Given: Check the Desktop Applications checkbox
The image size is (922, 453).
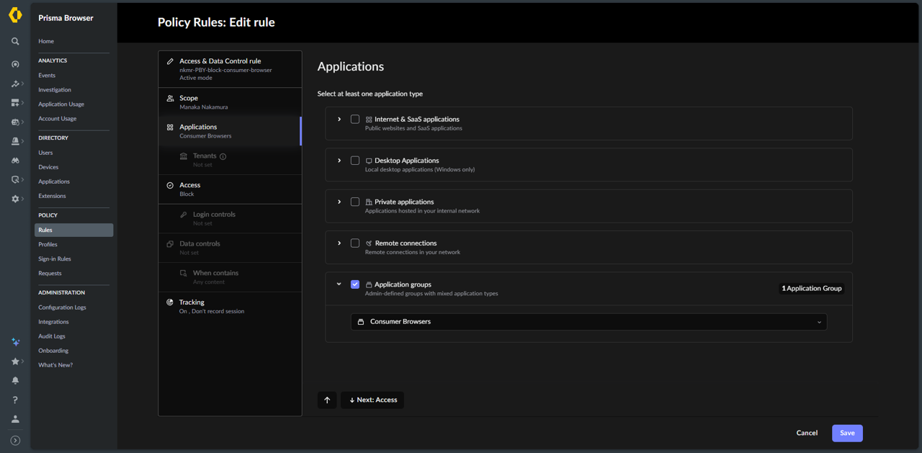Looking at the screenshot, I should pos(355,161).
